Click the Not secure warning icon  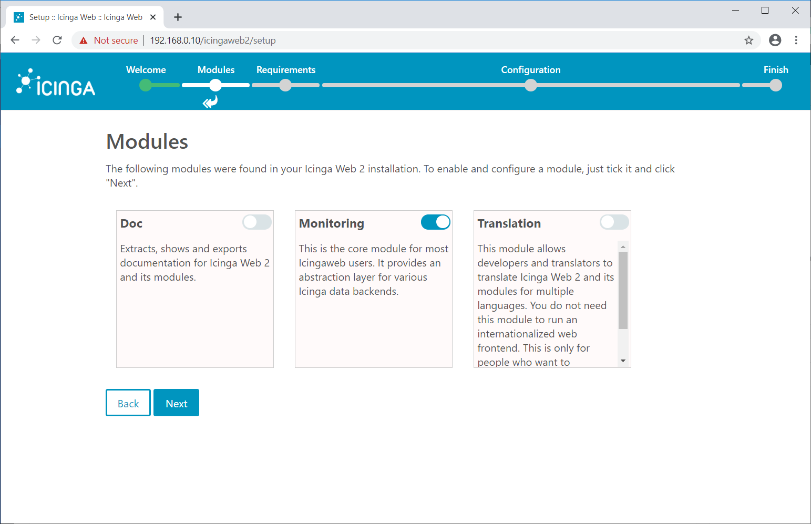84,40
